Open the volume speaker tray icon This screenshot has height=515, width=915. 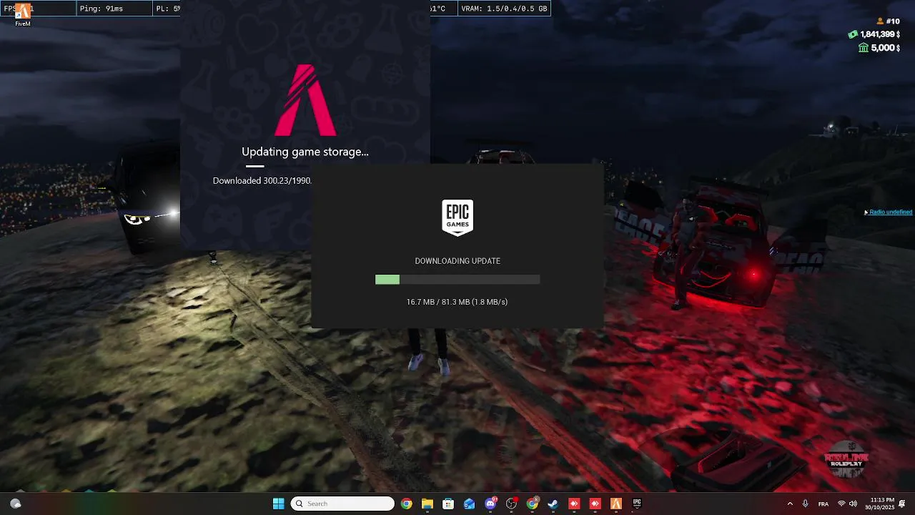853,504
